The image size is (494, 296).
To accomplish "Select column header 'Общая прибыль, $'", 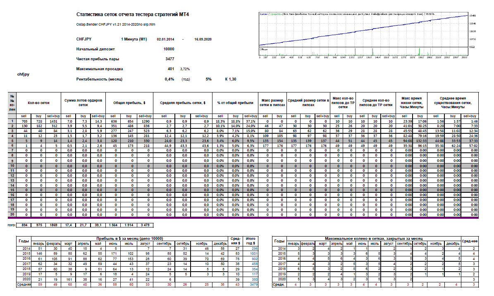I will coord(129,103).
